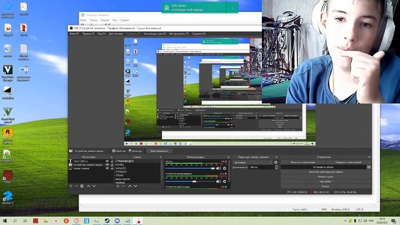Open OBS Справка menu
Viewport: 400px width, 225px height.
click(199, 34)
